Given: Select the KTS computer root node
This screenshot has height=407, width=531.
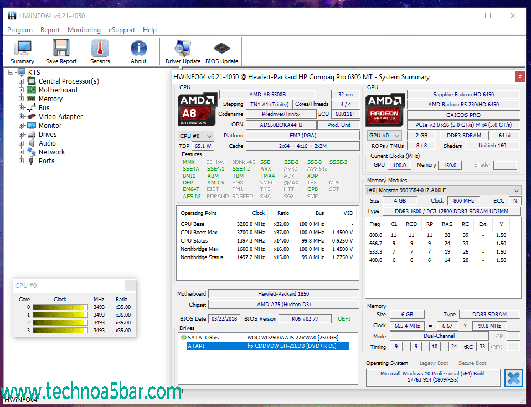Looking at the screenshot, I should tap(34, 72).
